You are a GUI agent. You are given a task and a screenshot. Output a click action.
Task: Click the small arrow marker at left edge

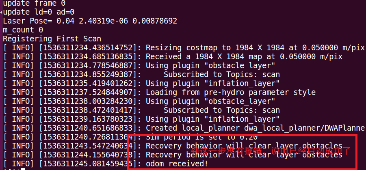coord(1,12)
